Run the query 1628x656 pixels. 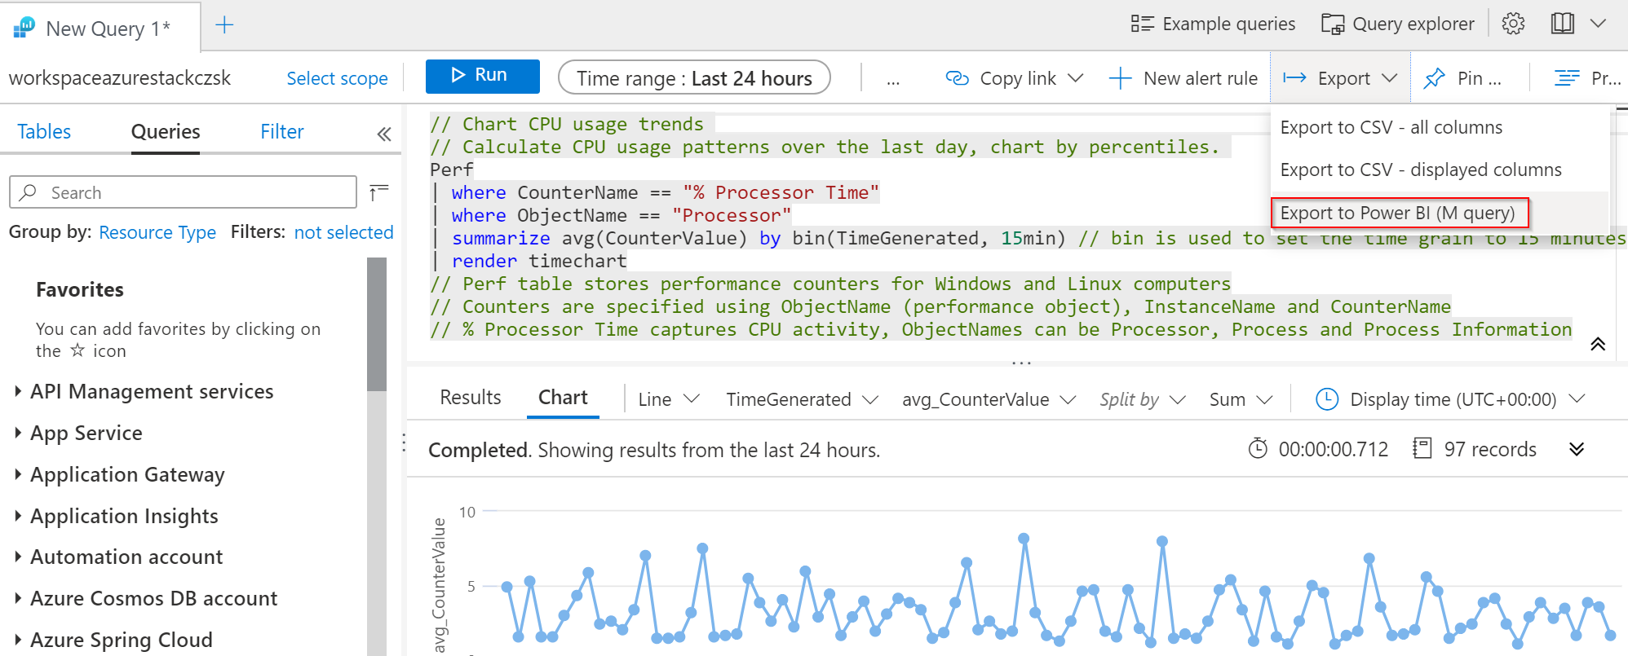(x=482, y=76)
